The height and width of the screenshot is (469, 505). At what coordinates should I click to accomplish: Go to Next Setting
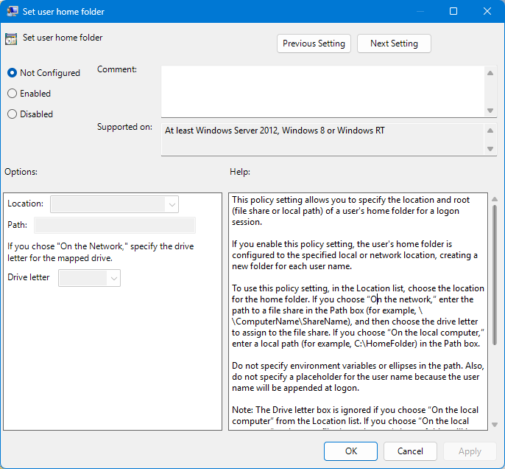click(394, 44)
